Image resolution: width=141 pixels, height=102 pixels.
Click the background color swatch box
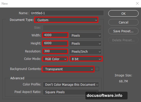[97, 69]
